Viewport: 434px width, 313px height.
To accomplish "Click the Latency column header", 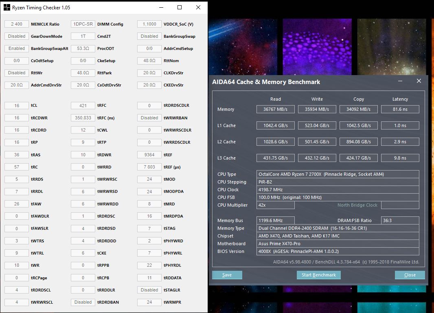I will click(x=400, y=99).
